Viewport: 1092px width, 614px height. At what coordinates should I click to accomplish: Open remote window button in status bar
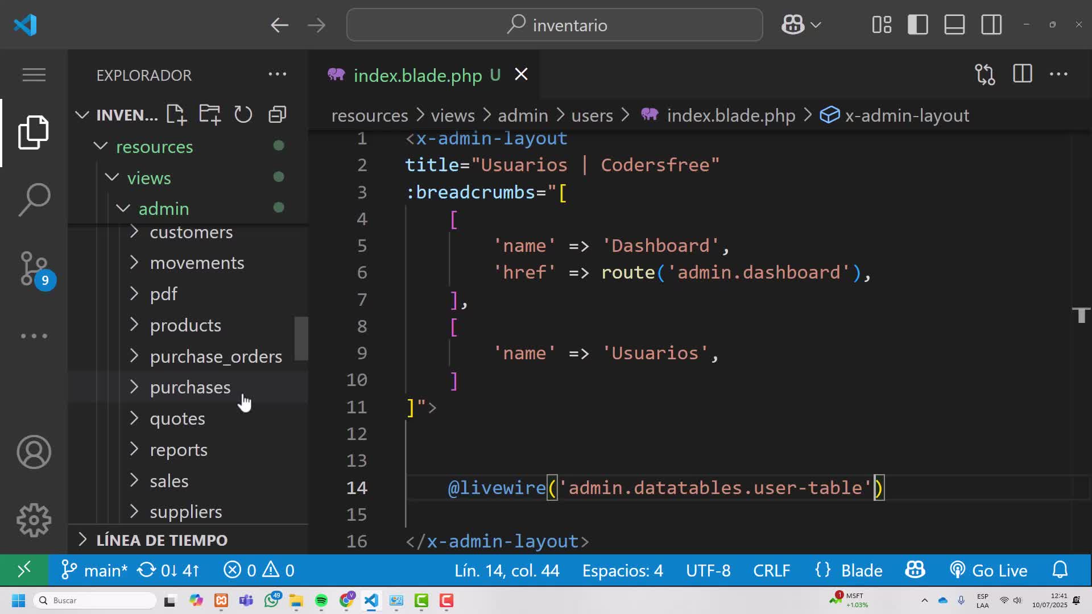tap(24, 570)
